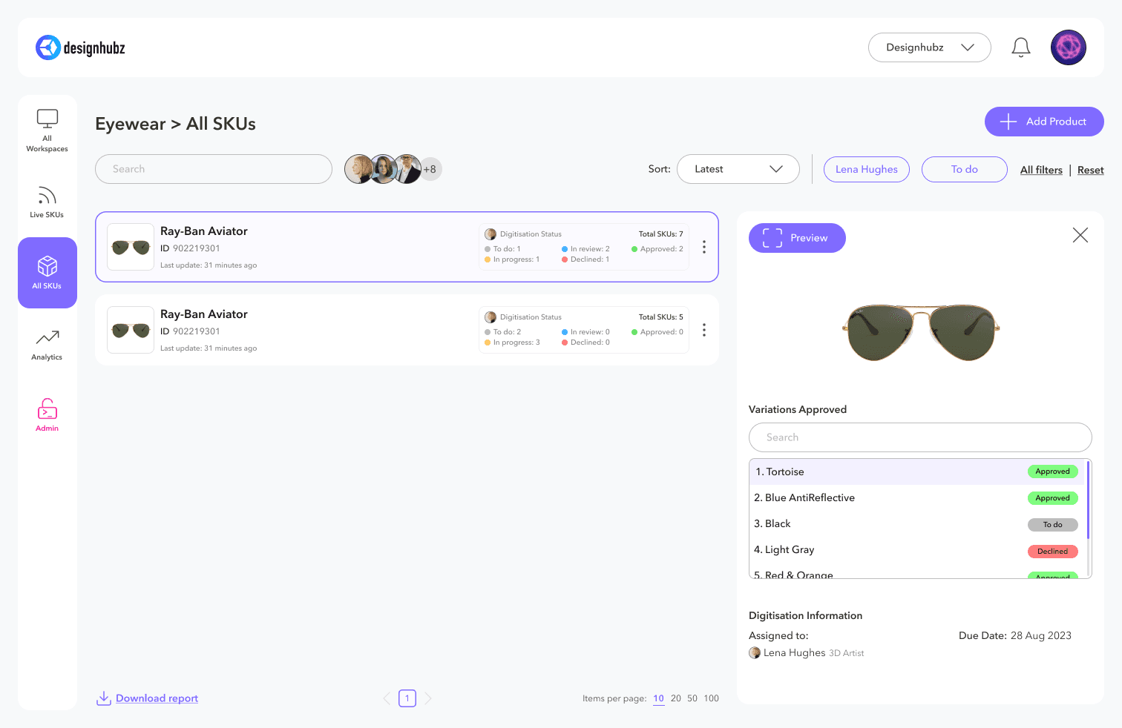
Task: Click first Ray-Ban Aviator title
Action: coord(204,231)
